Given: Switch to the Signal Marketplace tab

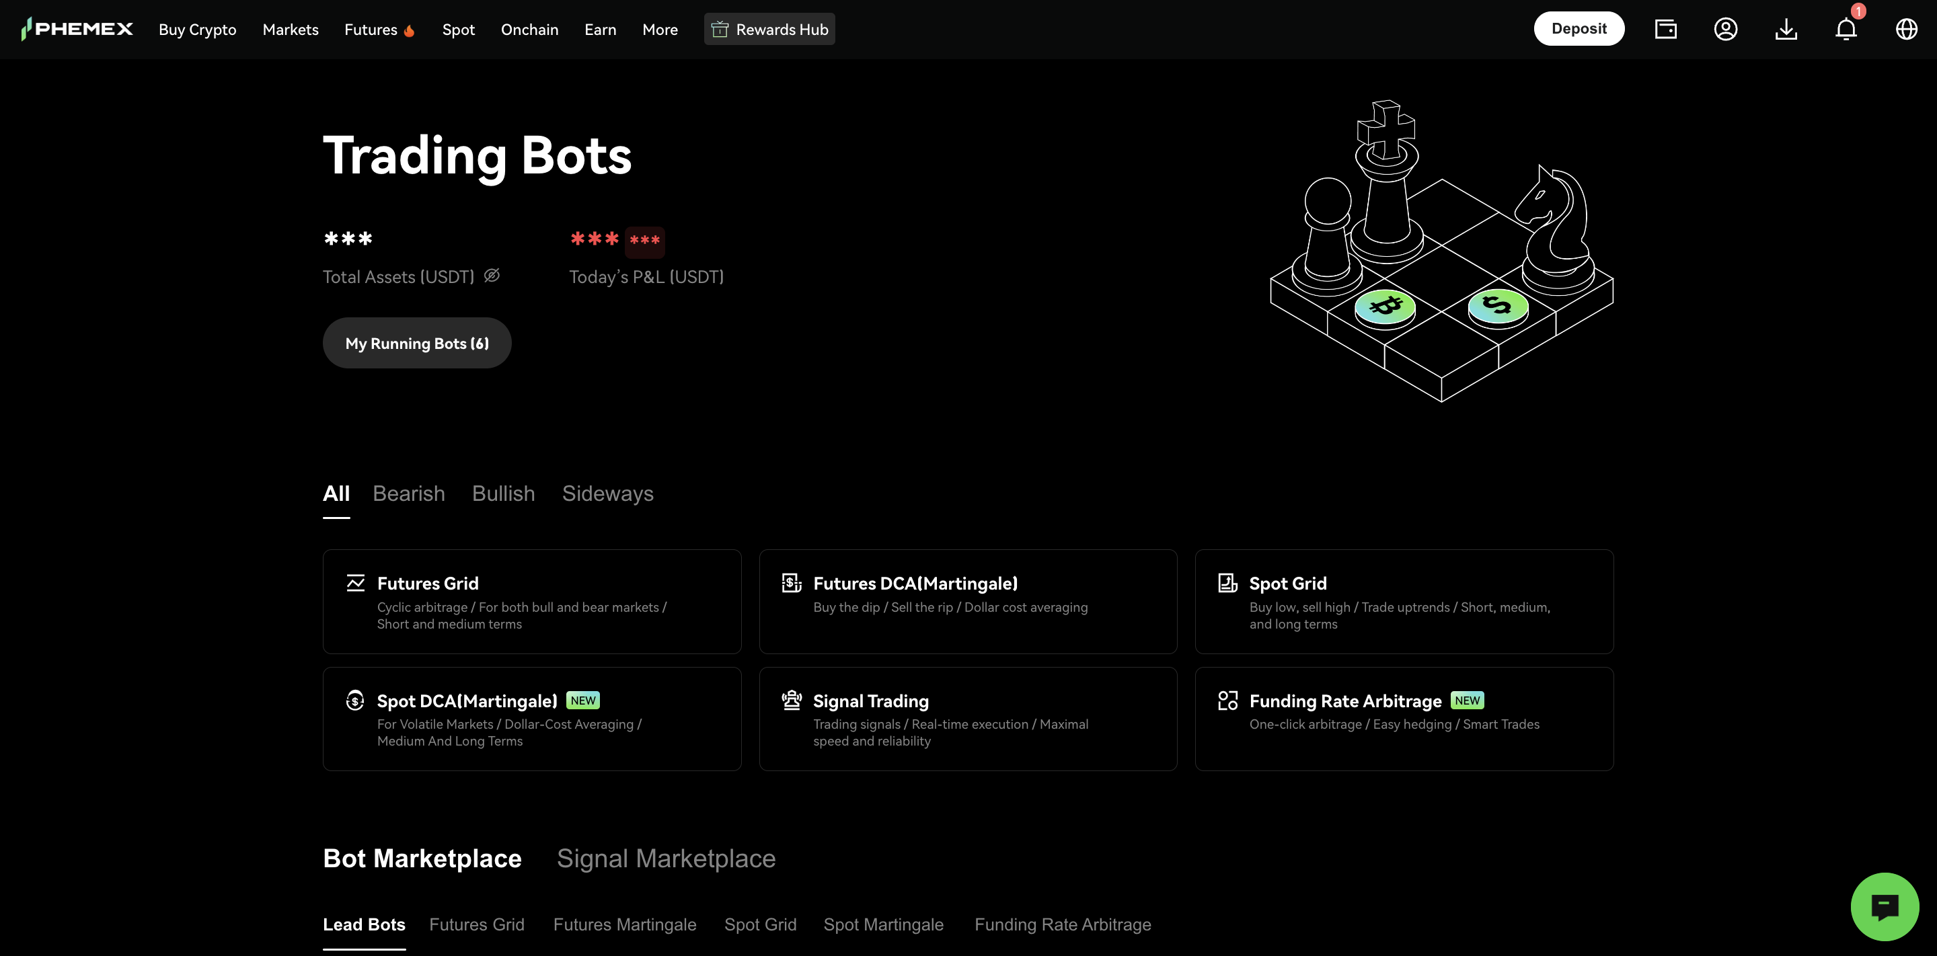Looking at the screenshot, I should [665, 858].
